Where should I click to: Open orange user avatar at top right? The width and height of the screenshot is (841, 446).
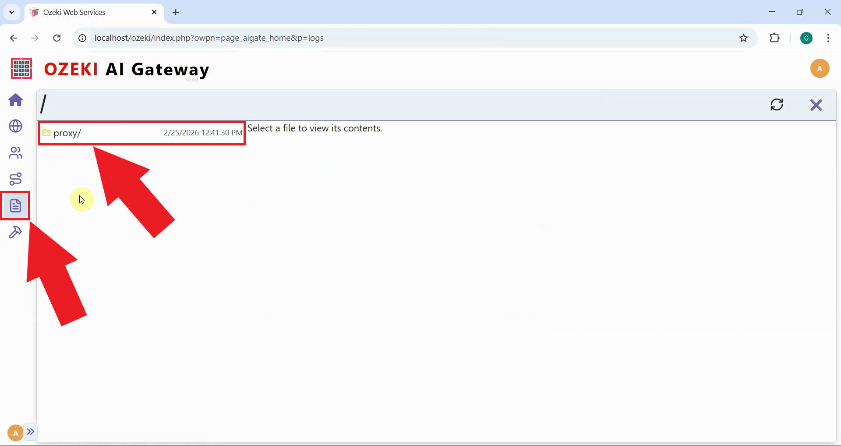coord(820,68)
